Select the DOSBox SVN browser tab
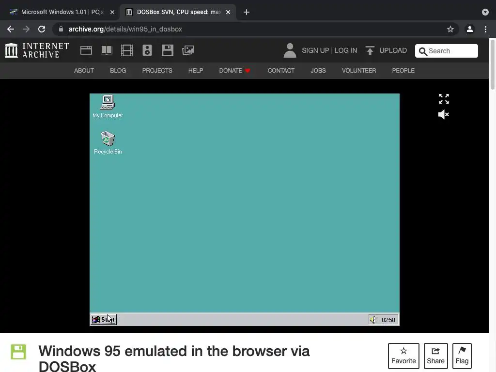Viewport: 496px width, 372px height. [x=177, y=12]
